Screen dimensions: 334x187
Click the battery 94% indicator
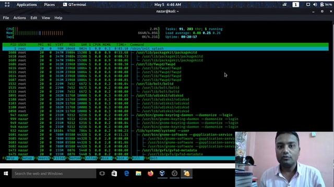point(326,5)
